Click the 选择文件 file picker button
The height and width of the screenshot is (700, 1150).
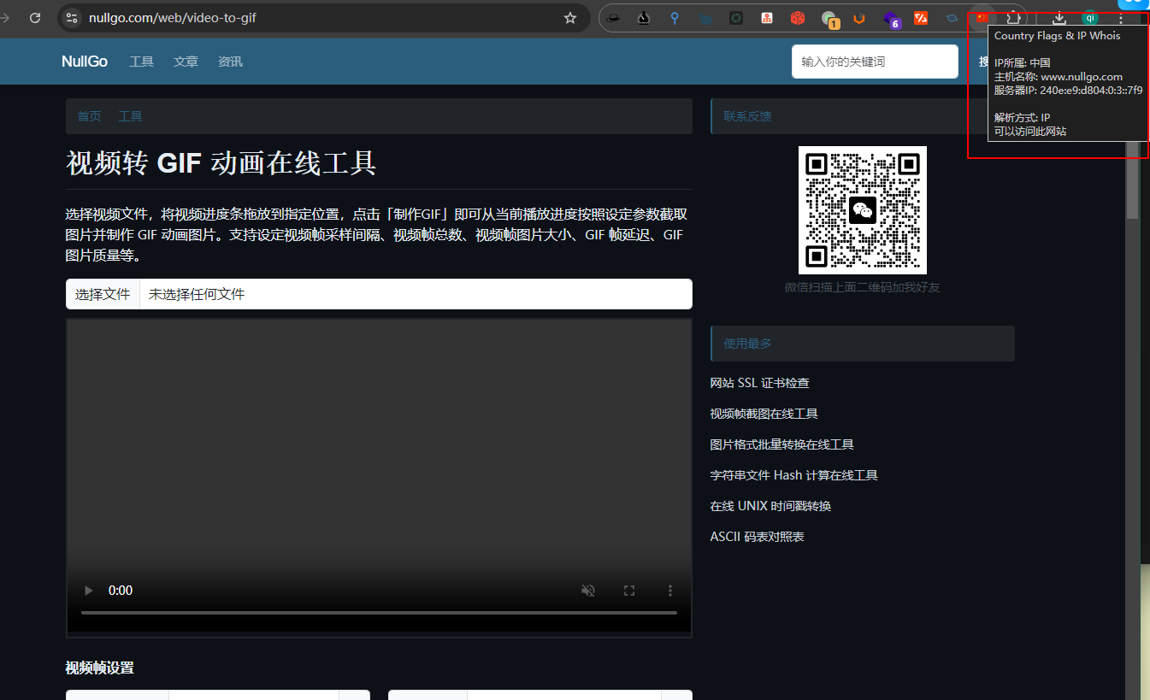coord(102,294)
